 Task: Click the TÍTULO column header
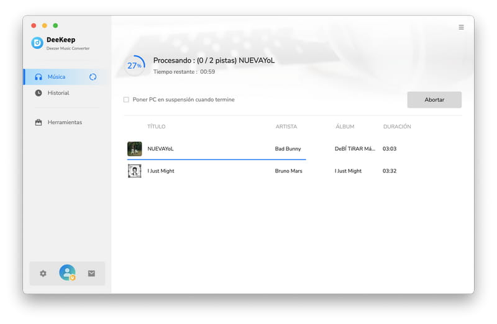tap(157, 127)
